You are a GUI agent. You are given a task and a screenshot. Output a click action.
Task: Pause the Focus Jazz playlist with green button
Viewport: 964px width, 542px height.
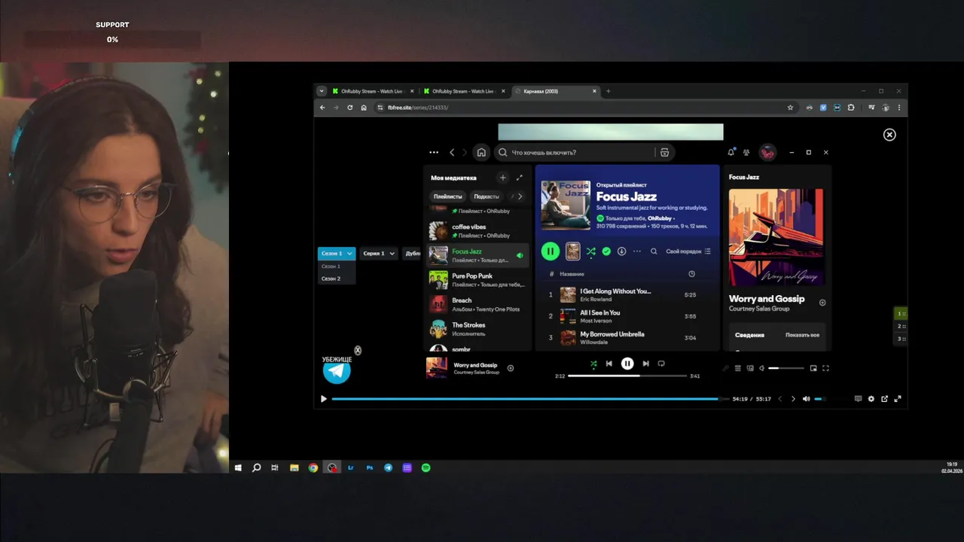[x=551, y=251]
